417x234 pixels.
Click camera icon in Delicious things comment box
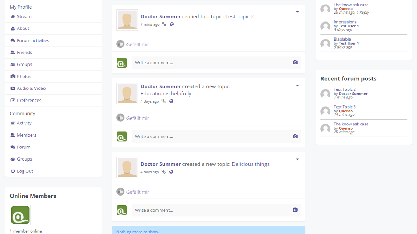295,210
